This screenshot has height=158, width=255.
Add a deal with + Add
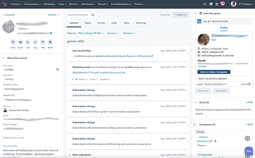[249, 102]
